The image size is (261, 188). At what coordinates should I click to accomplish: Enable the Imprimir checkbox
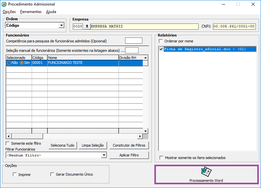[15, 174]
